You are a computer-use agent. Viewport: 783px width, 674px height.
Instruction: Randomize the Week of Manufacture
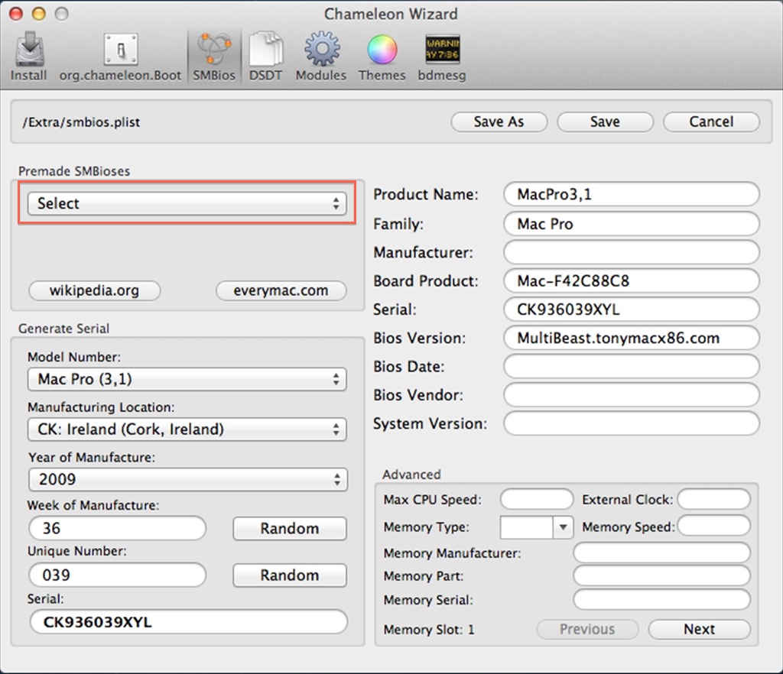[290, 528]
